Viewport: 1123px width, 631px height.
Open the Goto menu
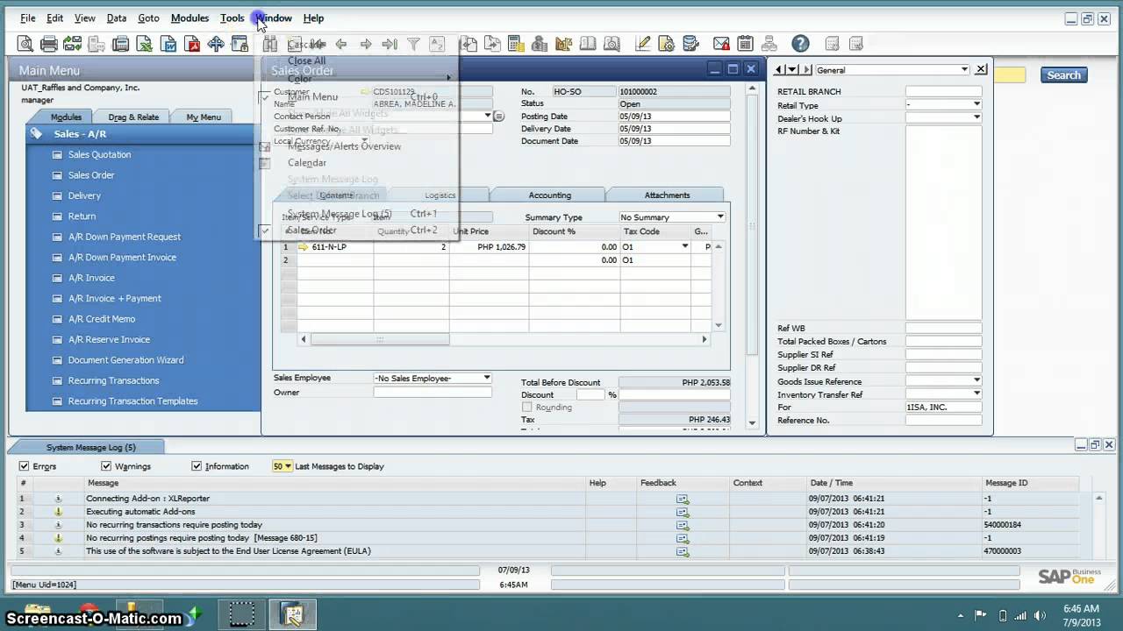[148, 18]
